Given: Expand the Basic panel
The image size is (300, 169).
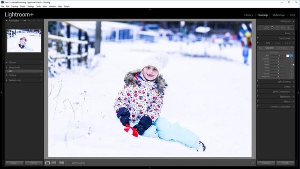Looking at the screenshot, I should [x=293, y=33].
